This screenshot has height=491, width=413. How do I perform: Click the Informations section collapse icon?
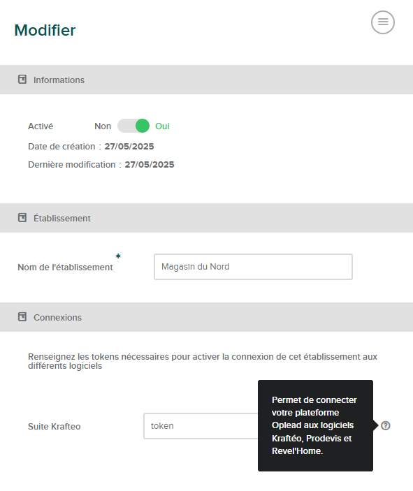22,79
